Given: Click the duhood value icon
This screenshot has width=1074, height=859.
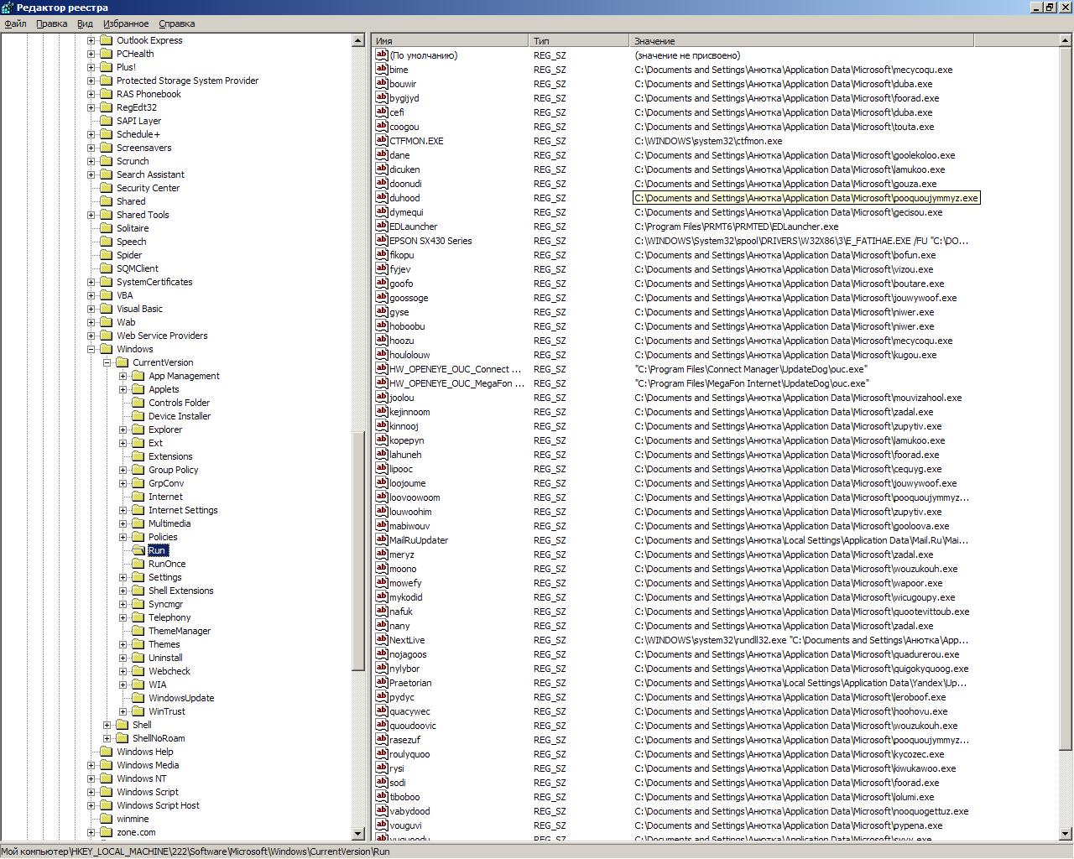Looking at the screenshot, I should (382, 198).
